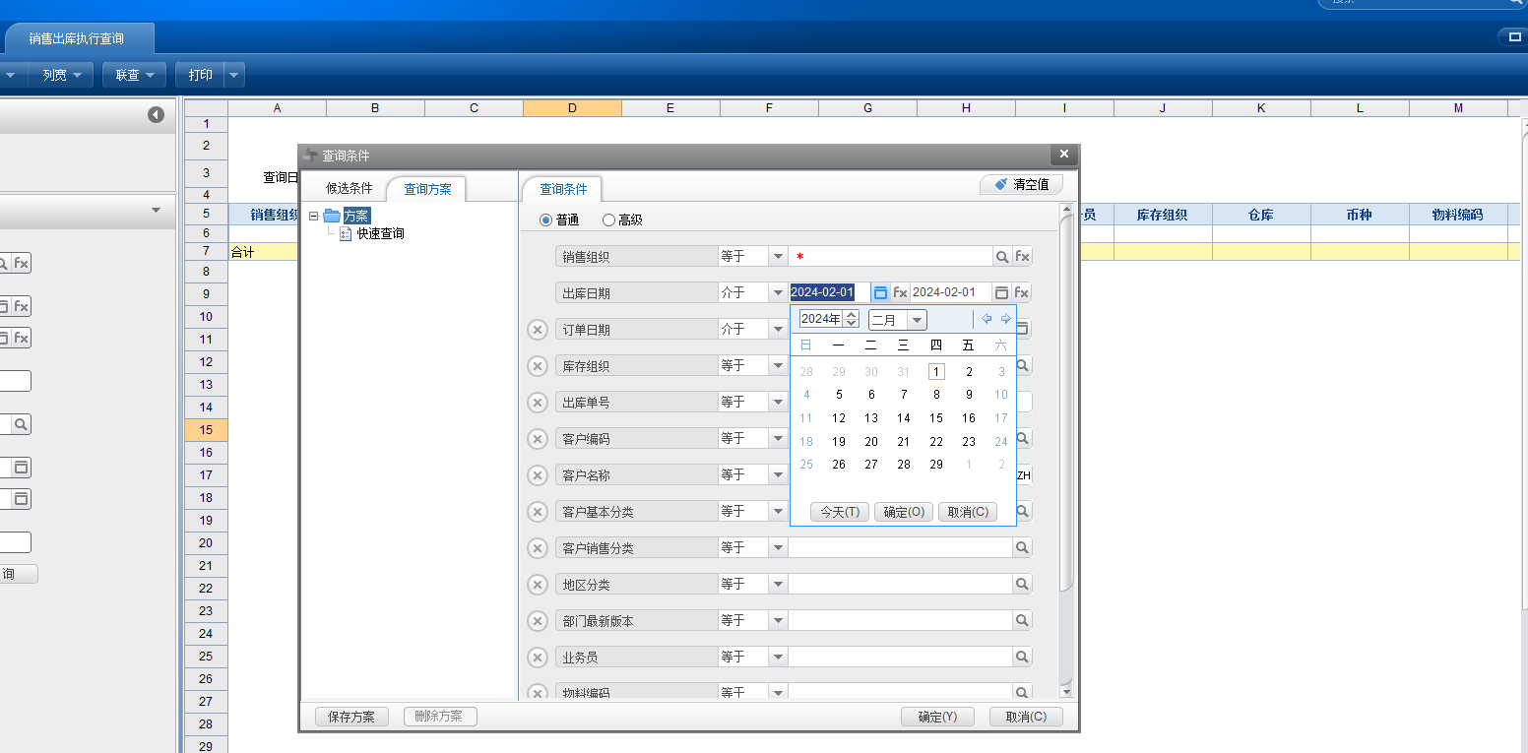Switch to the 候选条件 tab
1528x753 pixels.
pyautogui.click(x=350, y=188)
